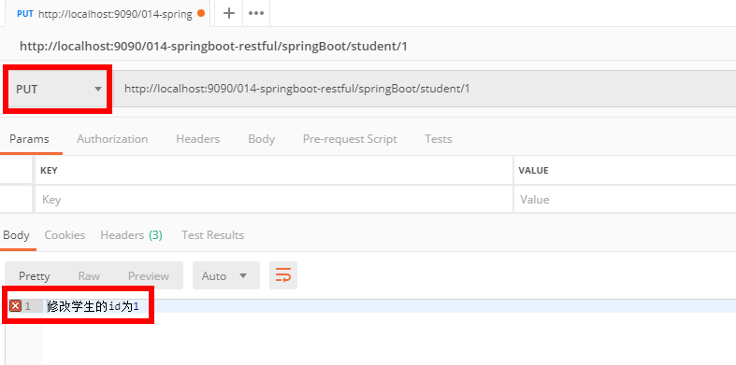
Task: Click the Key parameter input cell
Action: pos(274,200)
